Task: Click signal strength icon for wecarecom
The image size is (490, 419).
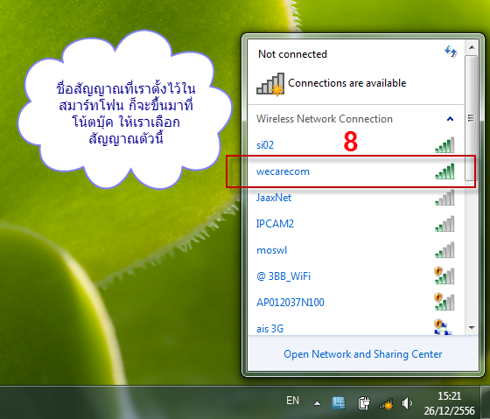Action: [x=444, y=171]
